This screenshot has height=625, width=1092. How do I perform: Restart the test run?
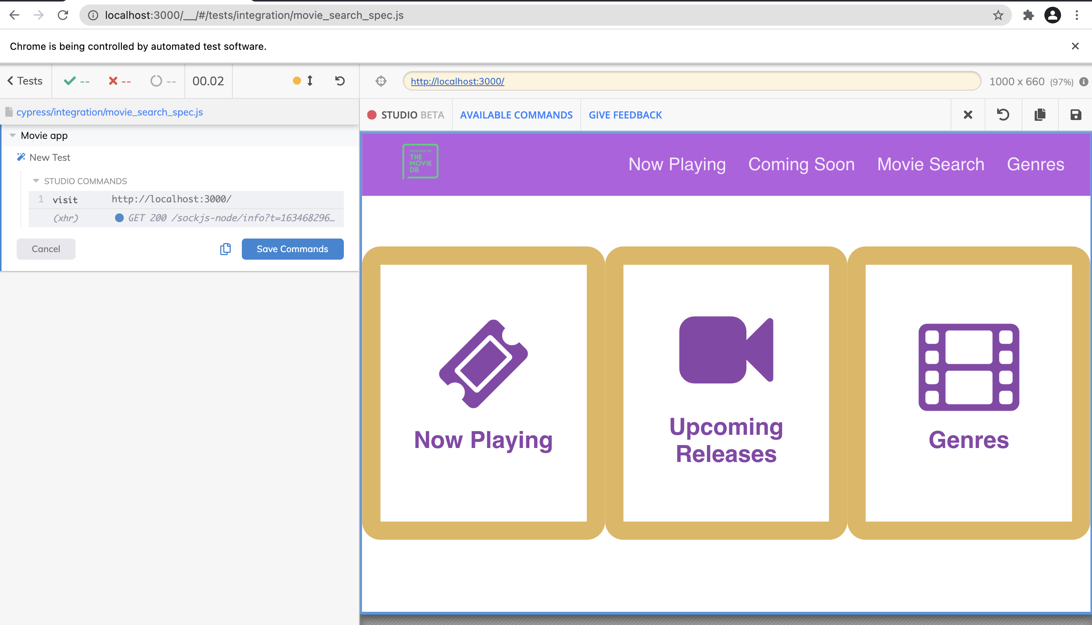pyautogui.click(x=340, y=81)
